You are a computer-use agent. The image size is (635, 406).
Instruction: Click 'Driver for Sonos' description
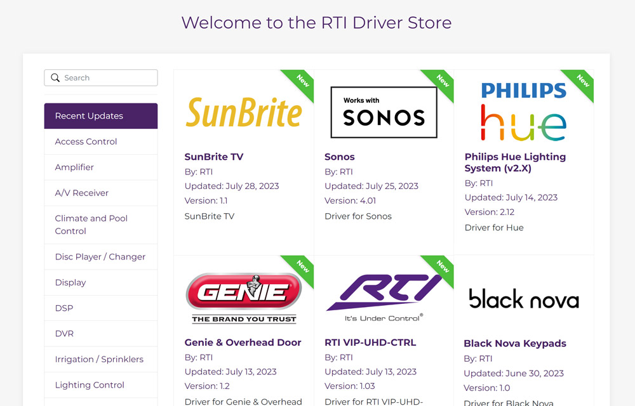[358, 216]
